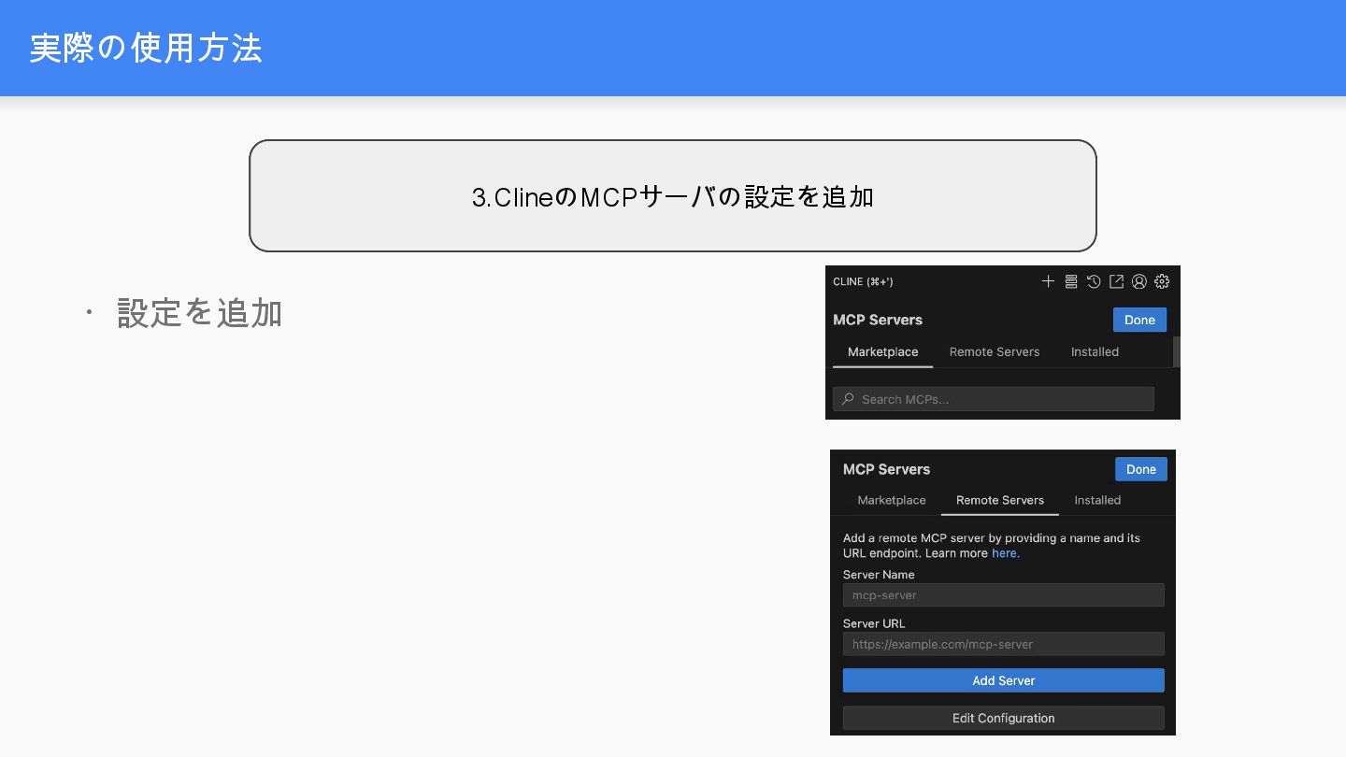The height and width of the screenshot is (757, 1346).
Task: Open the "here." Learn more link
Action: tap(1006, 553)
